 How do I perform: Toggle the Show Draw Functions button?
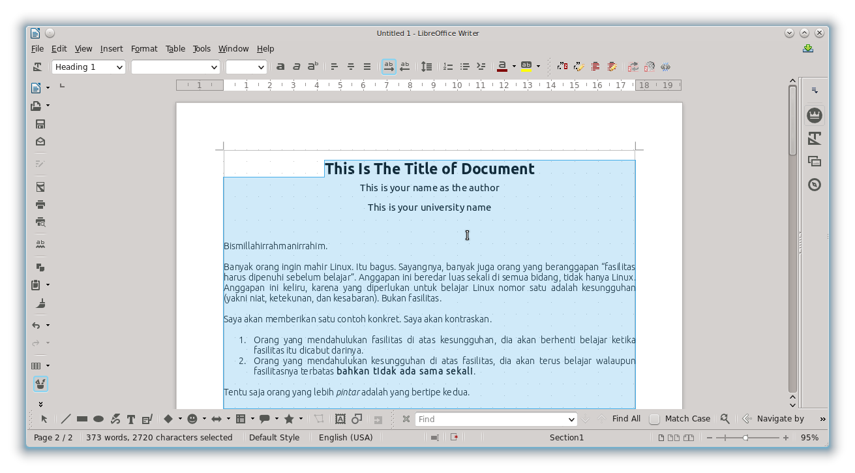(40, 384)
